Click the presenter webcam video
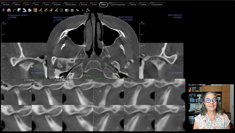Viewport: 235px width, 133px height. point(211,107)
